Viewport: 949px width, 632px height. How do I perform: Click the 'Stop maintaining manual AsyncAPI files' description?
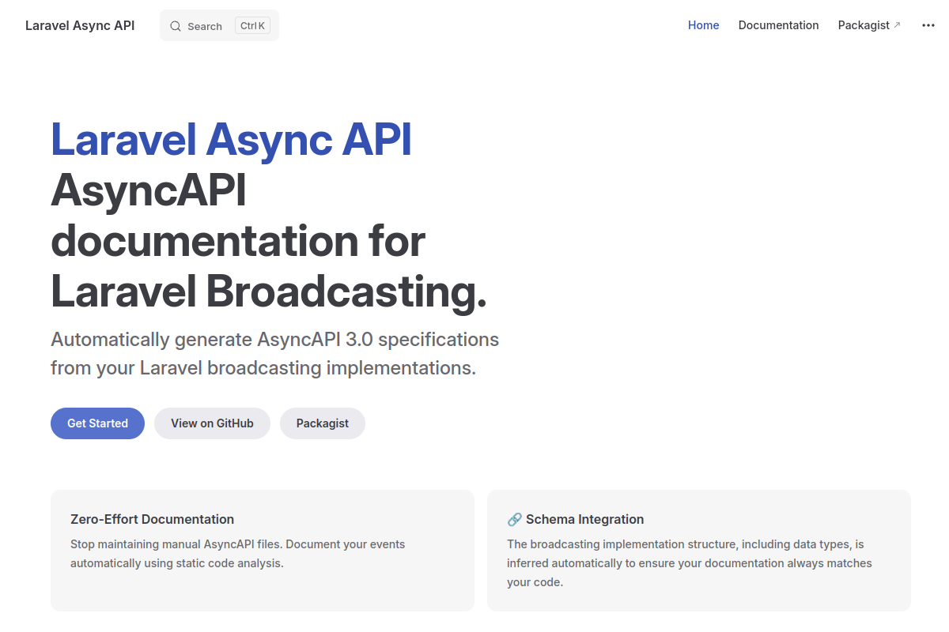(x=237, y=554)
